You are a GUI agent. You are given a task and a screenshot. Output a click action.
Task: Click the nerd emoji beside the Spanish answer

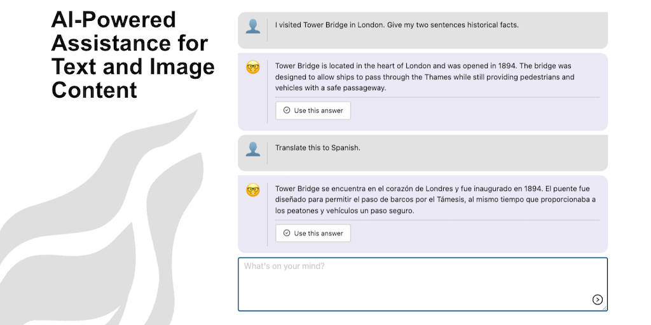coord(253,189)
